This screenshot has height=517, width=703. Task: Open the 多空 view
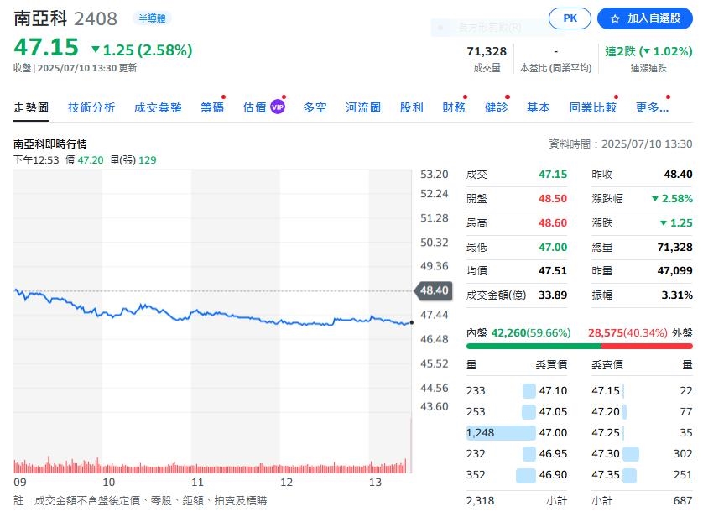tap(315, 107)
